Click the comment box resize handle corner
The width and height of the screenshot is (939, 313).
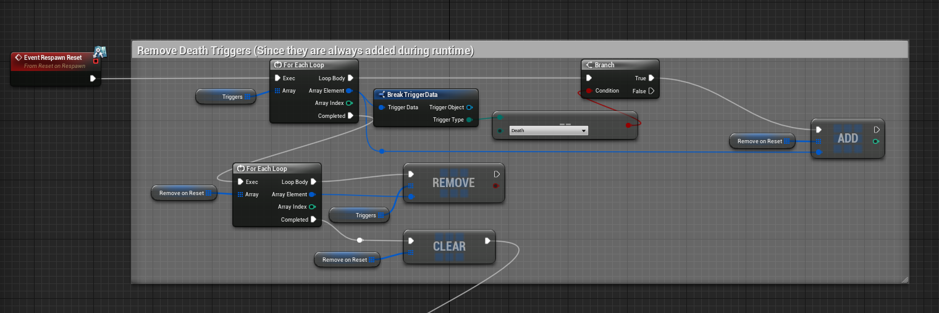pos(904,280)
